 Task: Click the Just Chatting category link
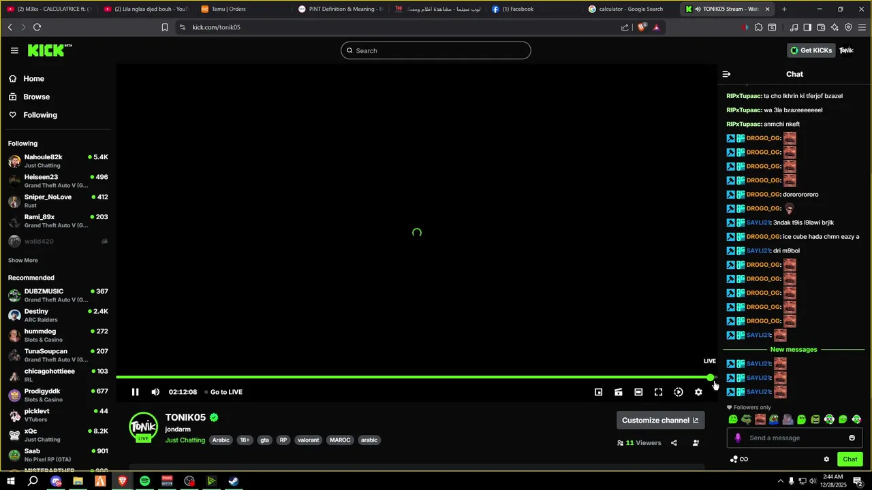click(x=185, y=440)
